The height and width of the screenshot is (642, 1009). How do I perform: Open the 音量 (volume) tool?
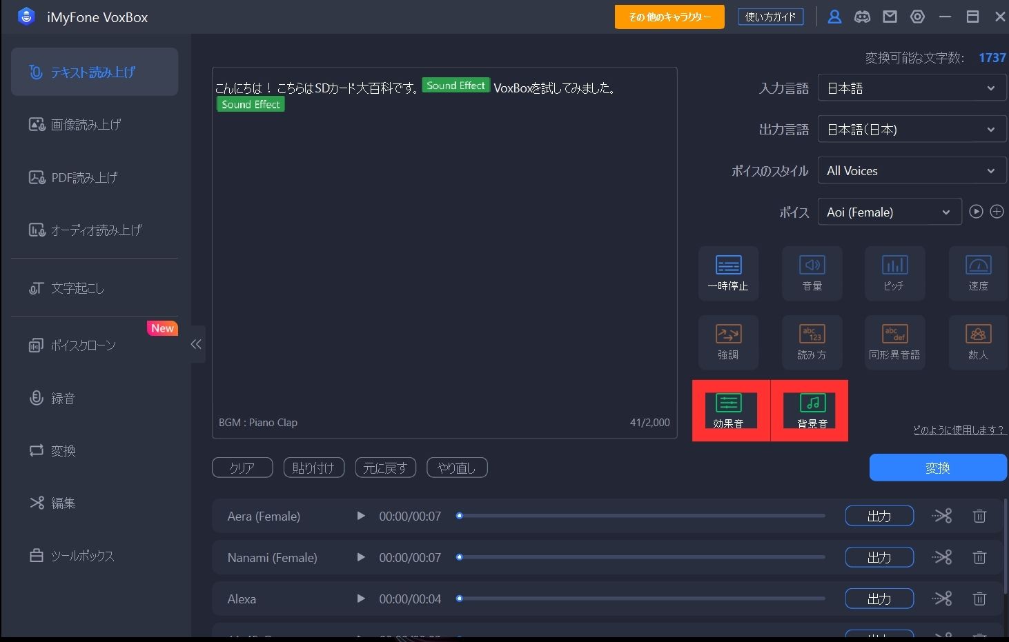[x=812, y=272]
